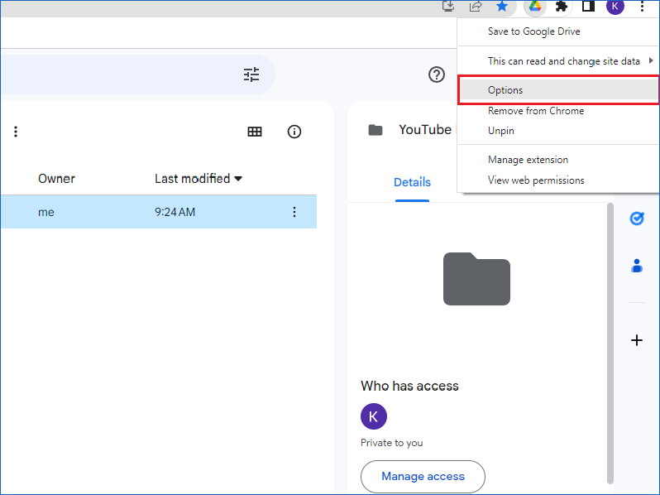Click the YouTube folder title text

pos(425,130)
